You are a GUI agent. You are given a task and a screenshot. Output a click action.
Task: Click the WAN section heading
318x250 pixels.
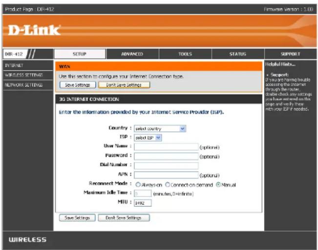click(64, 66)
